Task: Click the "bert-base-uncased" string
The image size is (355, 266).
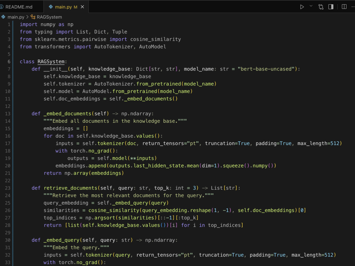Action: (266, 69)
